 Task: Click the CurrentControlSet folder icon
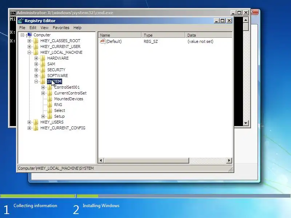tap(49, 93)
